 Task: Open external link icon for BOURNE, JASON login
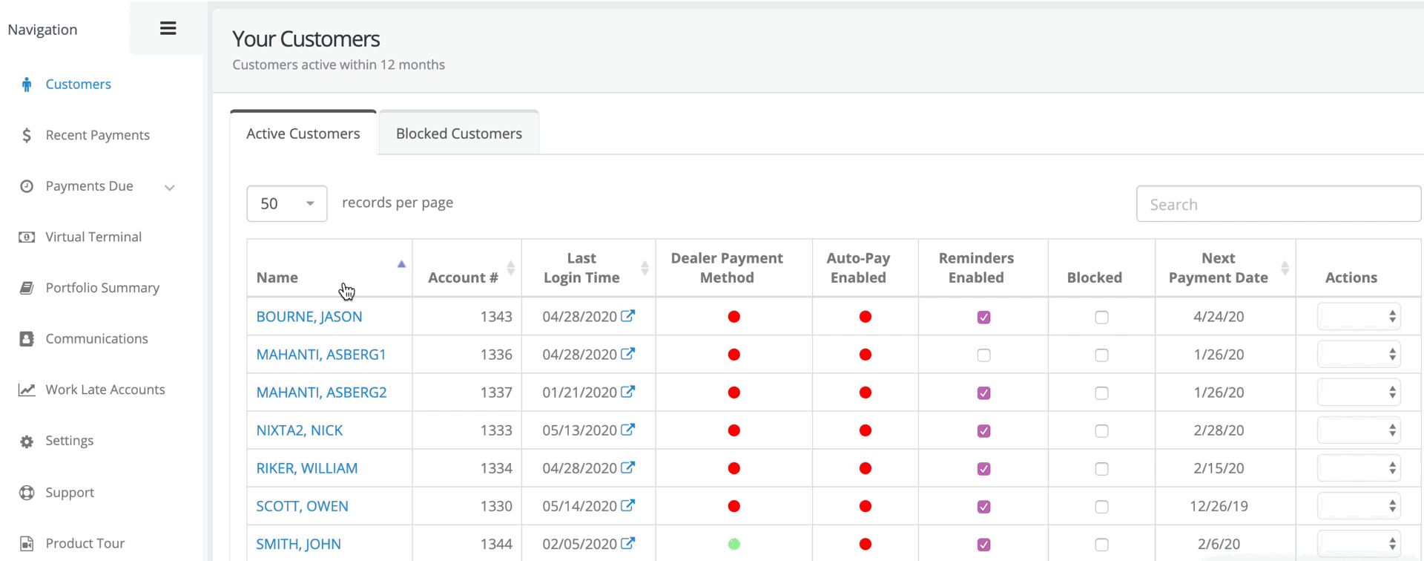click(x=627, y=316)
